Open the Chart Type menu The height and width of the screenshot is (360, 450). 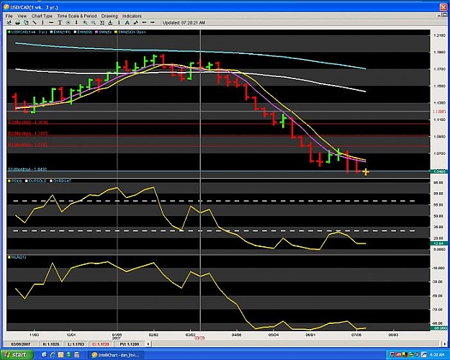pos(42,16)
